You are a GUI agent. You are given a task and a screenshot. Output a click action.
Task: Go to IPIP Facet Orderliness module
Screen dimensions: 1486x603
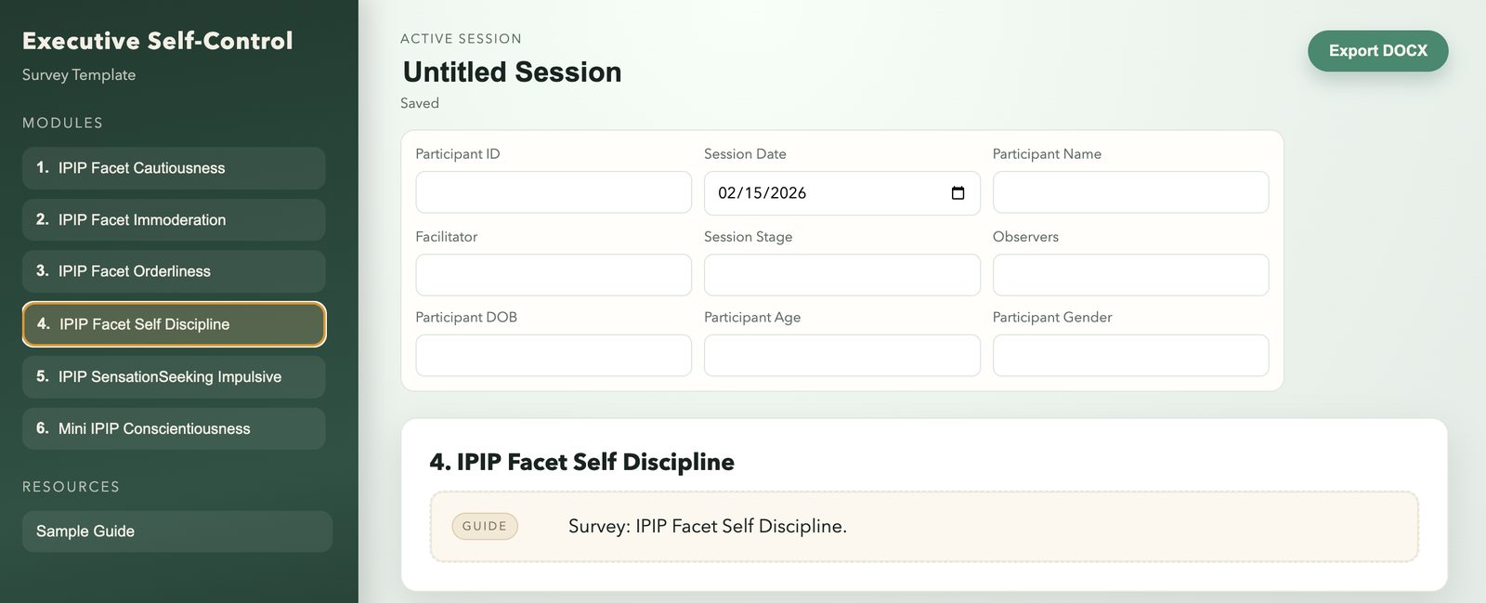174,271
